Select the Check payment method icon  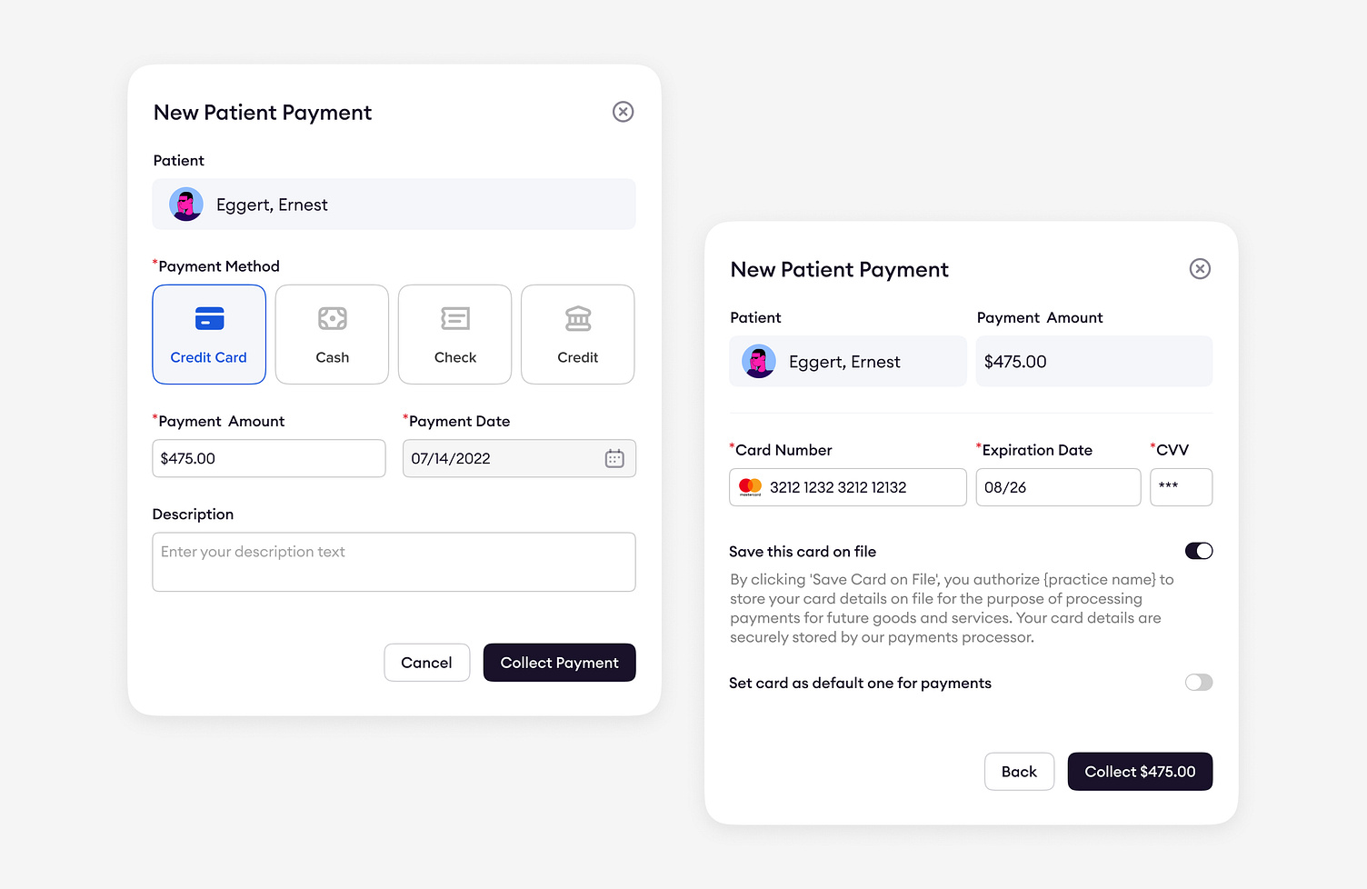click(454, 318)
